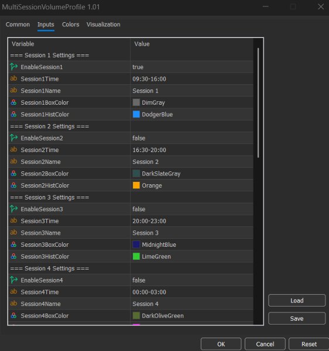Image resolution: width=329 pixels, height=351 pixels.
Task: Pick the DimGray color swatch
Action: pyautogui.click(x=136, y=102)
